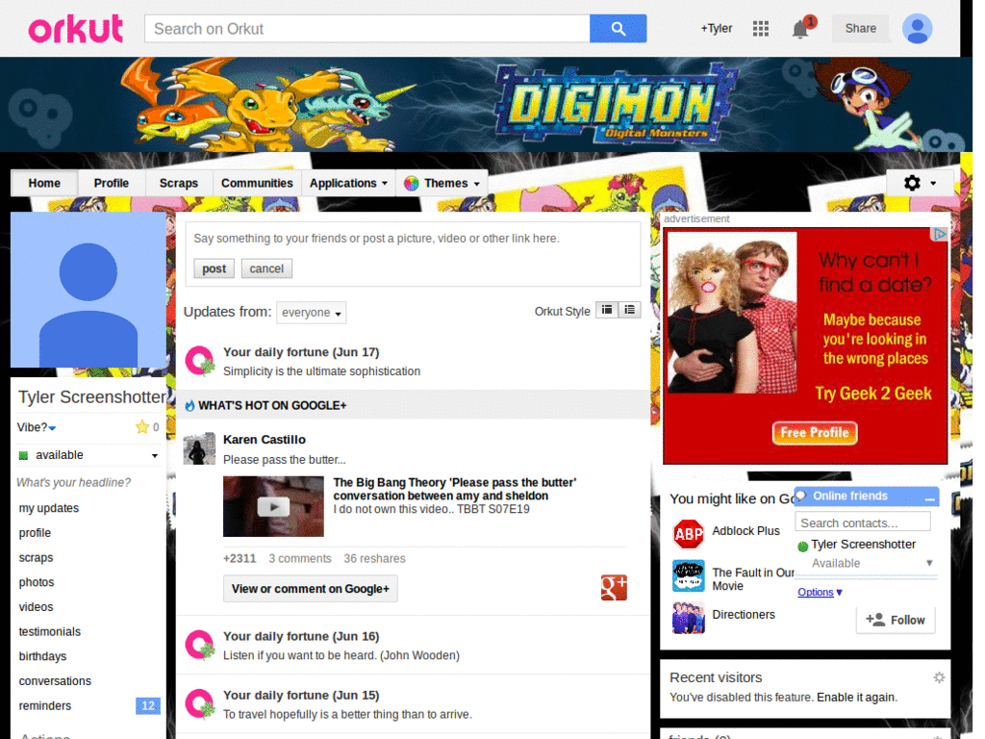Click Free Profile on the ad
The width and height of the screenshot is (985, 739).
pos(815,433)
